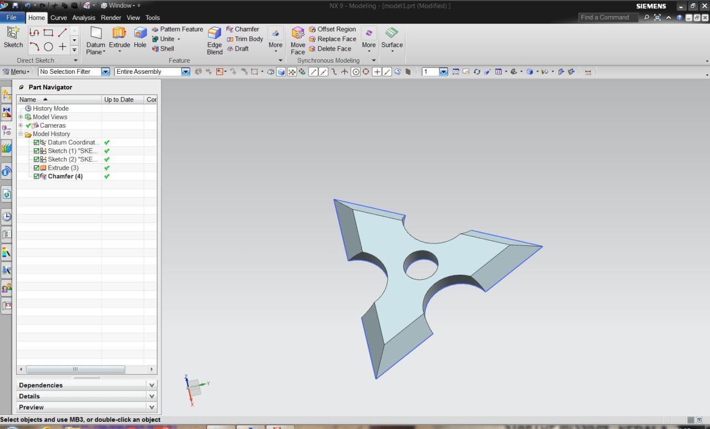710x429 pixels.
Task: Open the Entire Assembly scope dropdown
Action: [186, 72]
